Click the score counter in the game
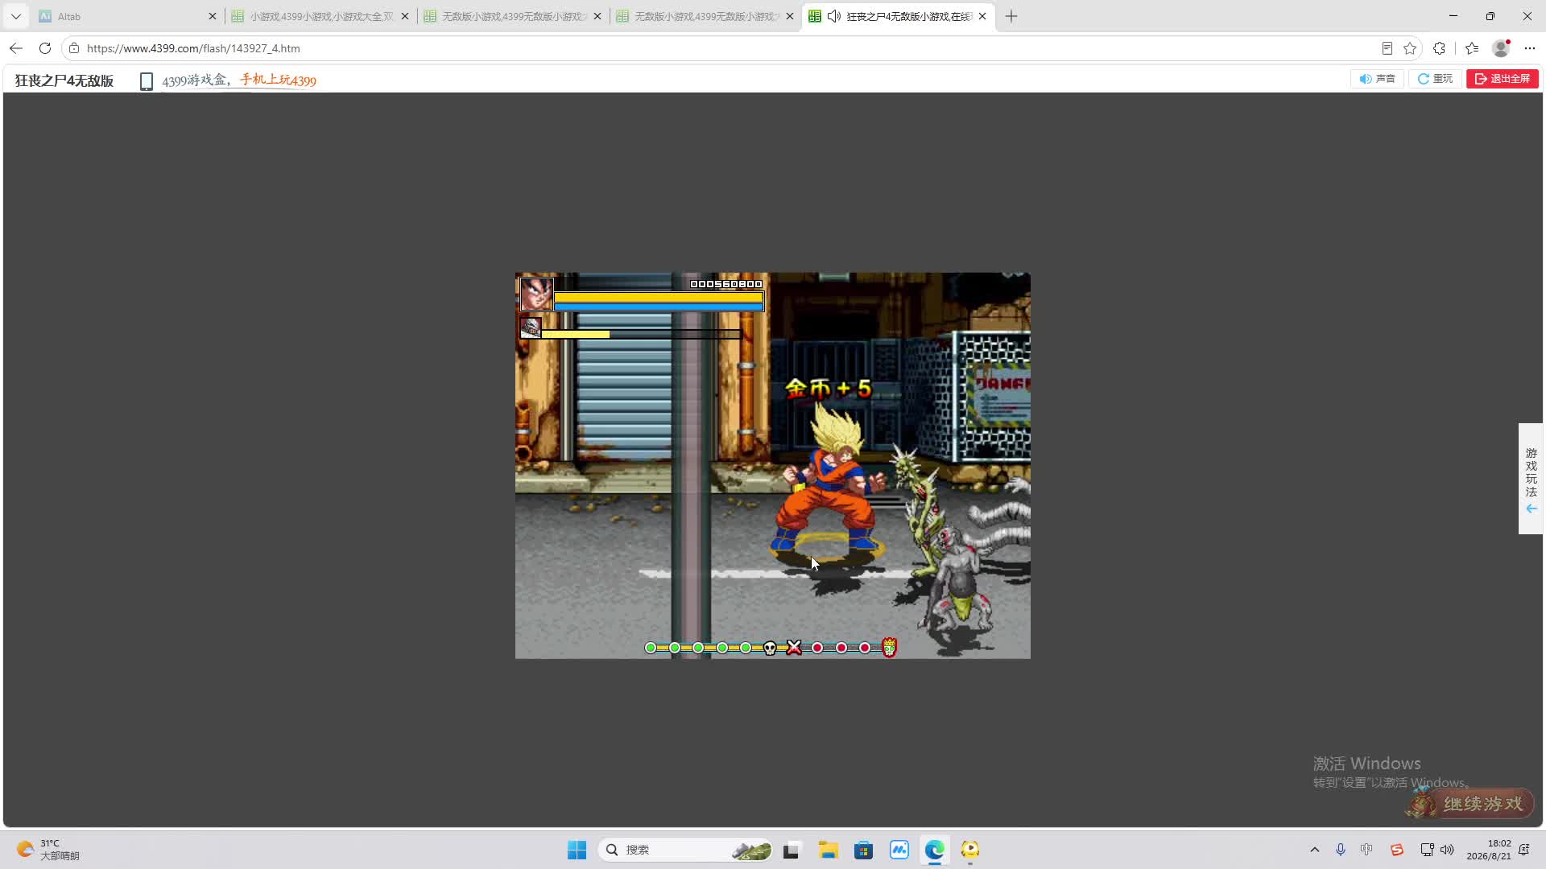The width and height of the screenshot is (1546, 869). 725,284
